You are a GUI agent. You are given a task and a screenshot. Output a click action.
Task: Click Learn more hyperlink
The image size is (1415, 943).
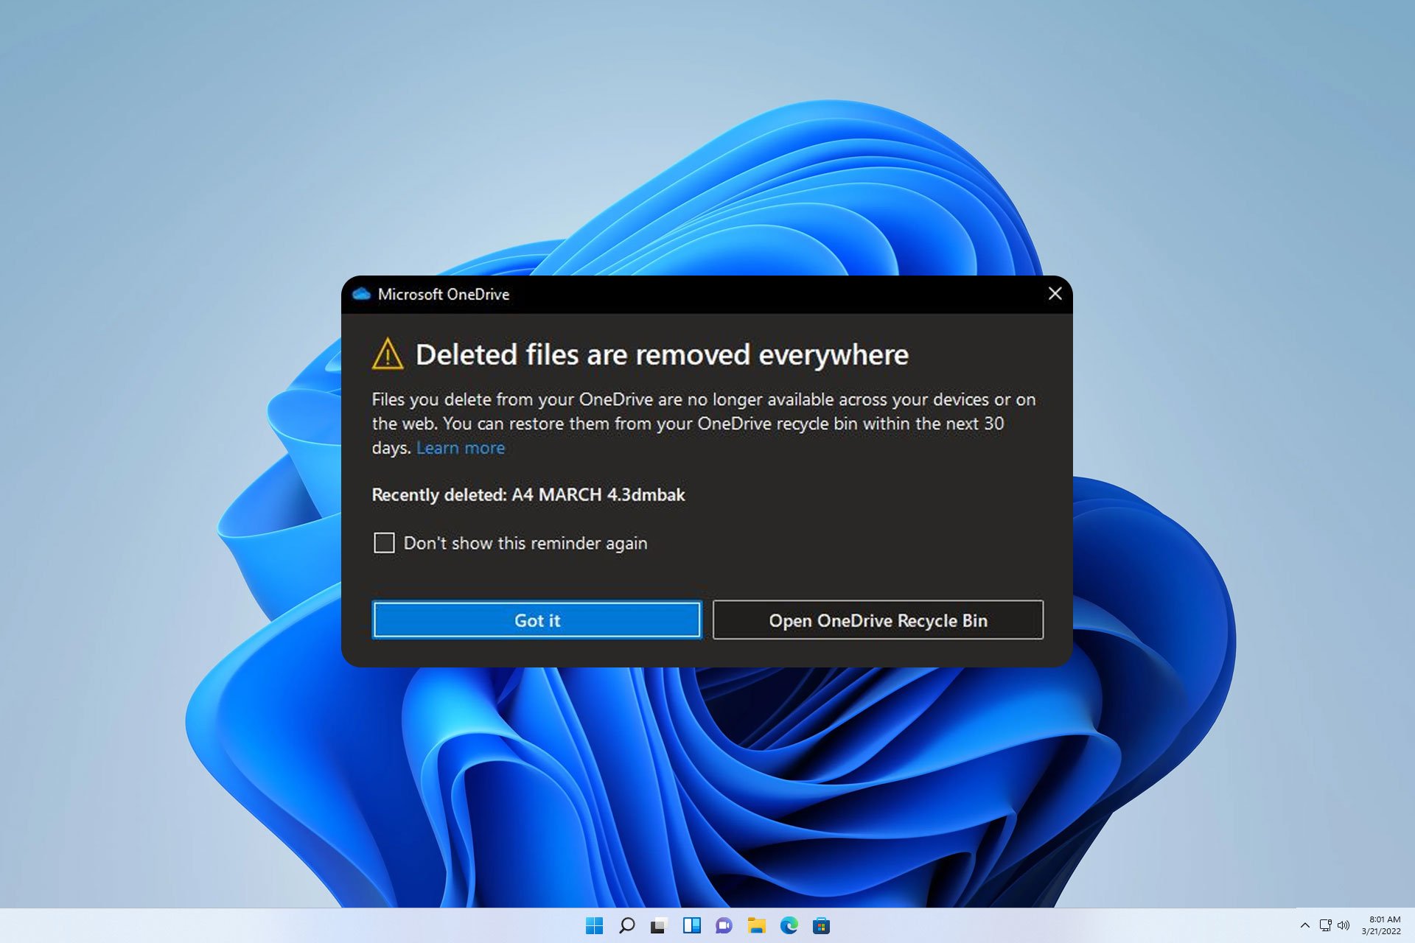pos(460,447)
